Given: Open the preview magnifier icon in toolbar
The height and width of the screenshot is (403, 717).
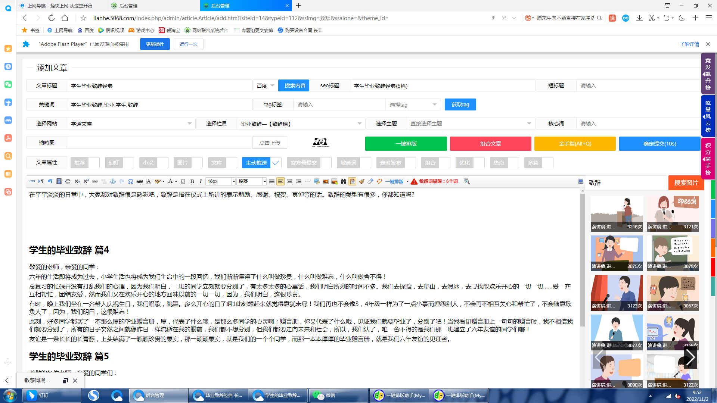Looking at the screenshot, I should coord(467,181).
